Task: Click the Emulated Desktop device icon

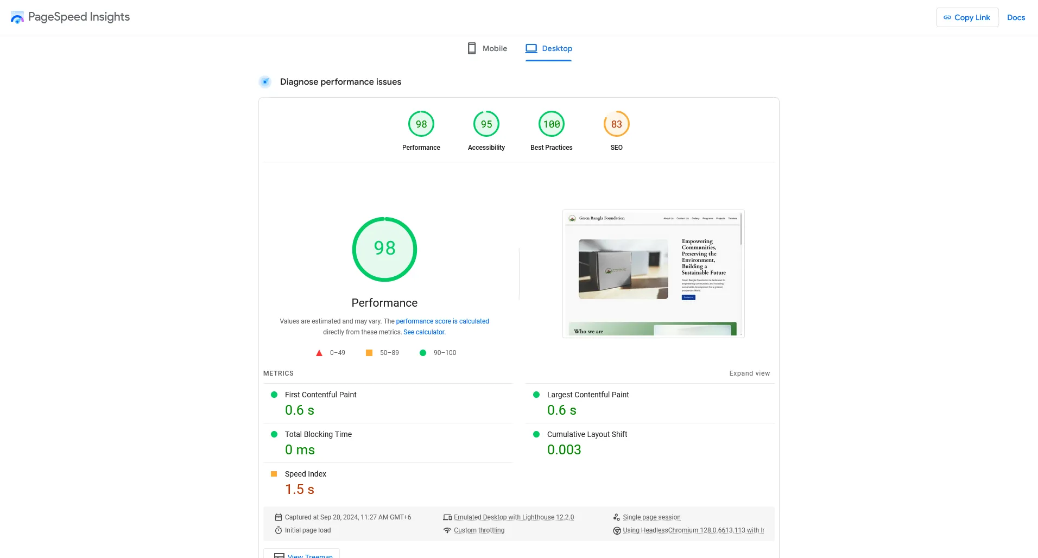Action: point(447,517)
